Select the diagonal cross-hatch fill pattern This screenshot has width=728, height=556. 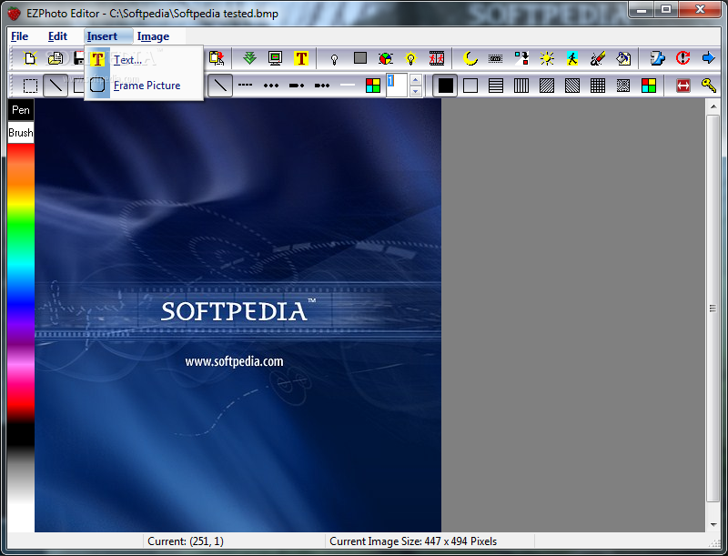click(623, 86)
